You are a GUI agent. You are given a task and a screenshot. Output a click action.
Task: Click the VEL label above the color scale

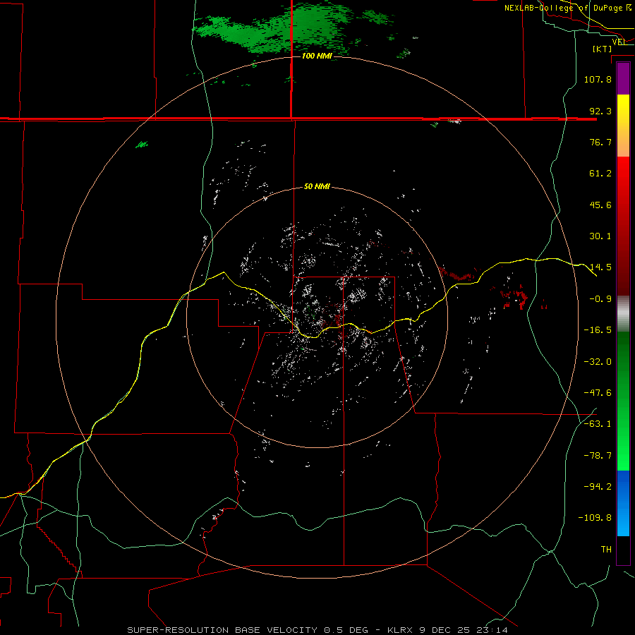(619, 42)
